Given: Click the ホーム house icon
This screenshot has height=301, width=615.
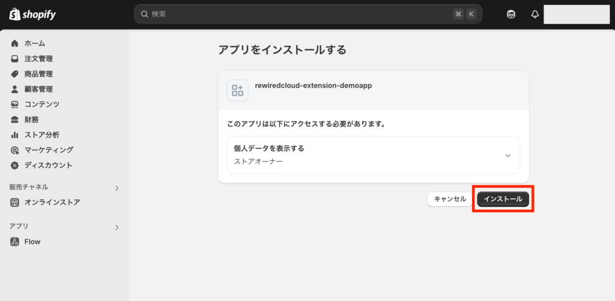Looking at the screenshot, I should pos(14,43).
